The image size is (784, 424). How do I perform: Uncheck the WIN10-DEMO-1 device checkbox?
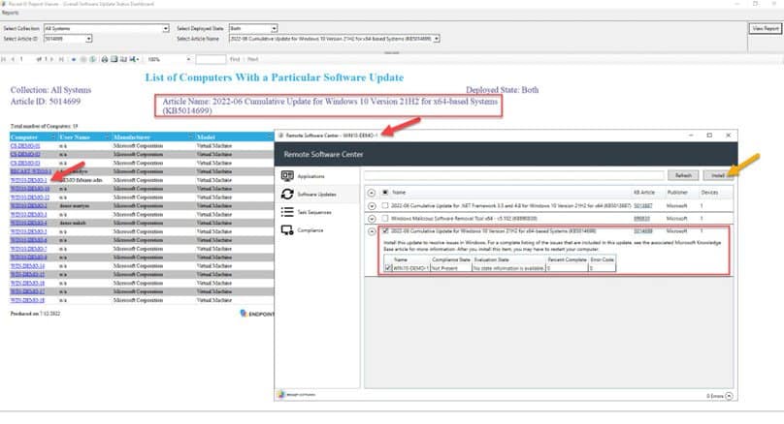(388, 268)
